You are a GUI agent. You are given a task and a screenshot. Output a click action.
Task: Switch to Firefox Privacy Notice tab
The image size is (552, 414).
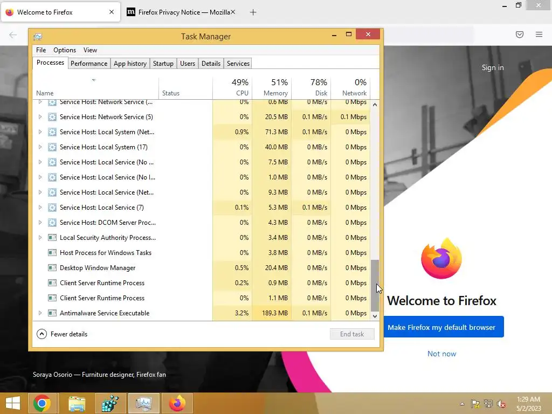pos(181,12)
